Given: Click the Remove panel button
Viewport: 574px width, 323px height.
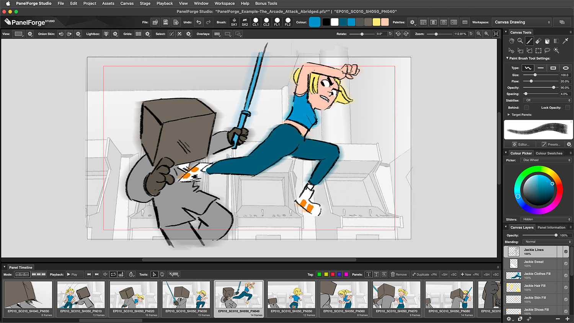Looking at the screenshot, I should 399,274.
